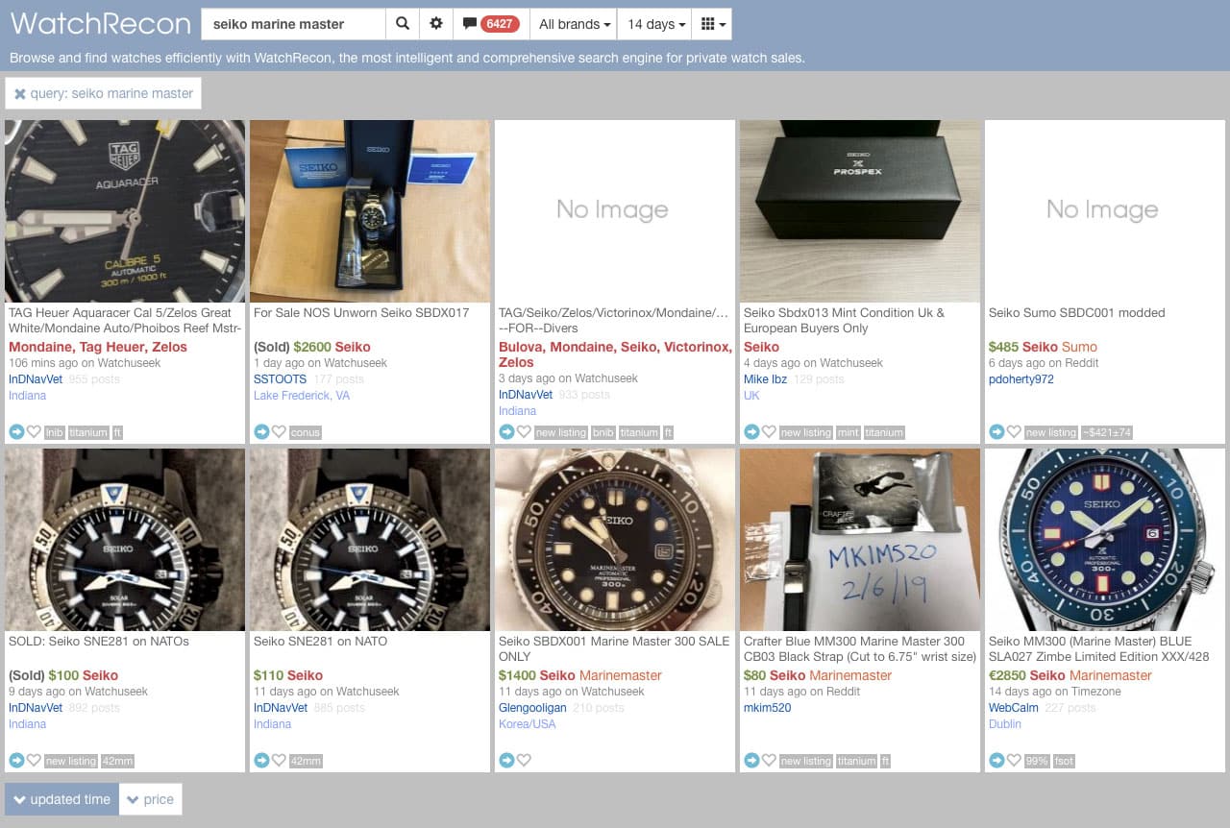This screenshot has width=1230, height=828.
Task: Open arrow icon for the FOR--Divers listing
Action: coord(506,432)
